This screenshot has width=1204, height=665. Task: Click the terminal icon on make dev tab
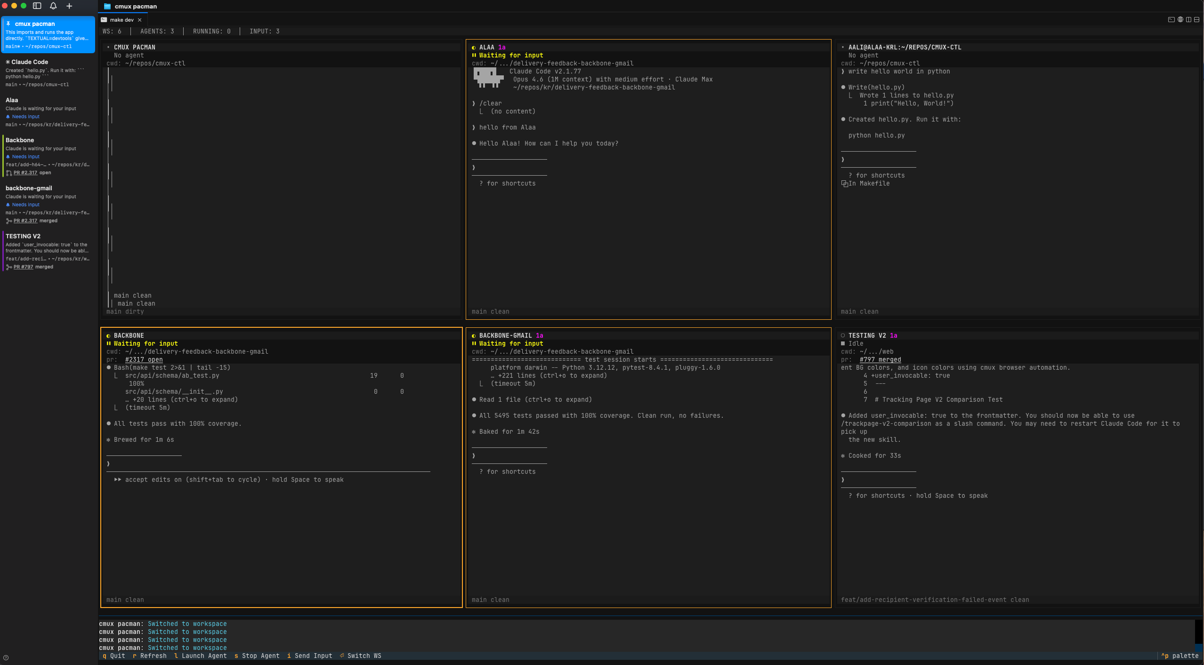pyautogui.click(x=104, y=20)
